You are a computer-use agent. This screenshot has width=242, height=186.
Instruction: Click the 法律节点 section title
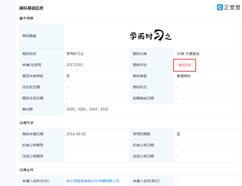tap(26, 123)
